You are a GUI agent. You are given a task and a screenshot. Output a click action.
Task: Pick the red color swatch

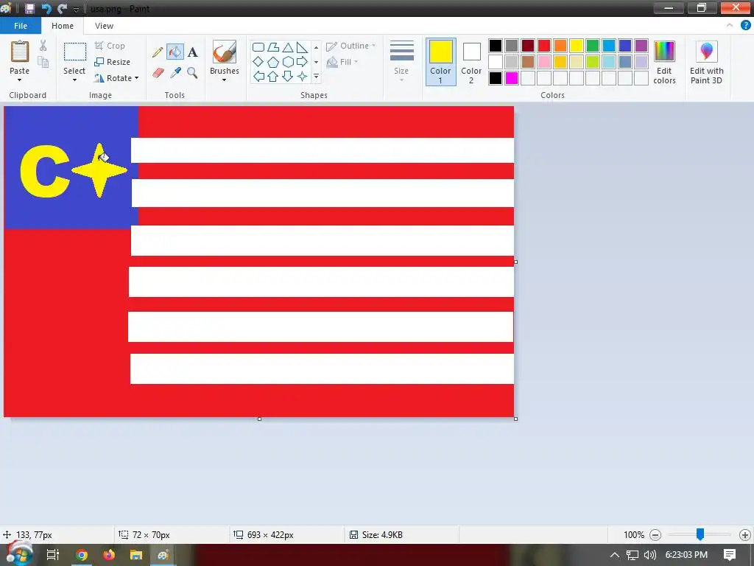point(544,46)
